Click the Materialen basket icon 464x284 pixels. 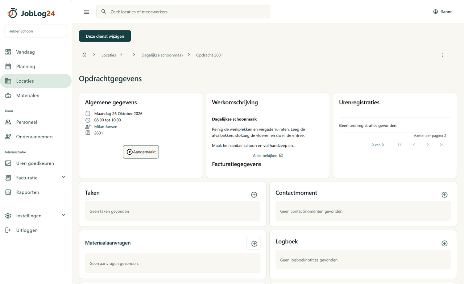(x=8, y=95)
